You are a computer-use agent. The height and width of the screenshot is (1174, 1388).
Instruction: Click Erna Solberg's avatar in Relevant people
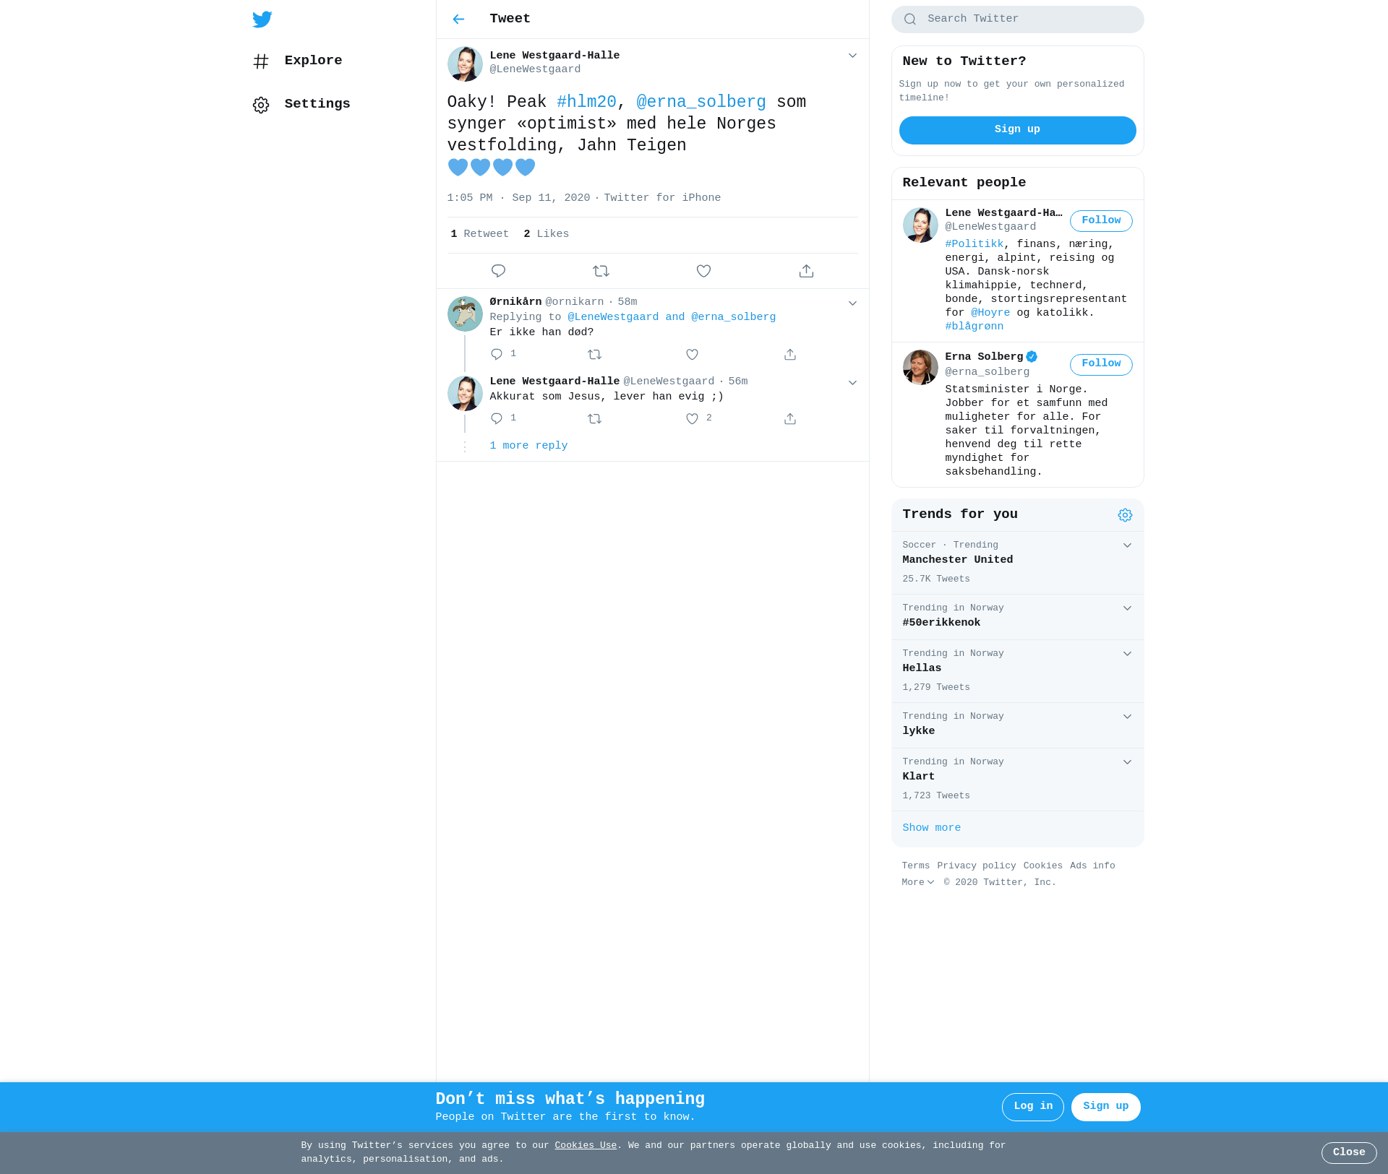[920, 368]
